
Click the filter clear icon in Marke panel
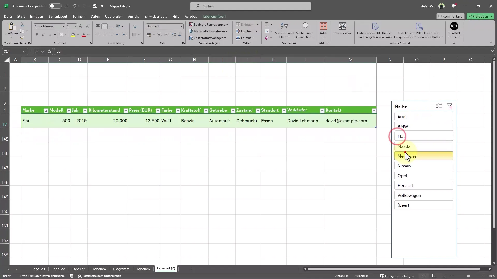(450, 106)
